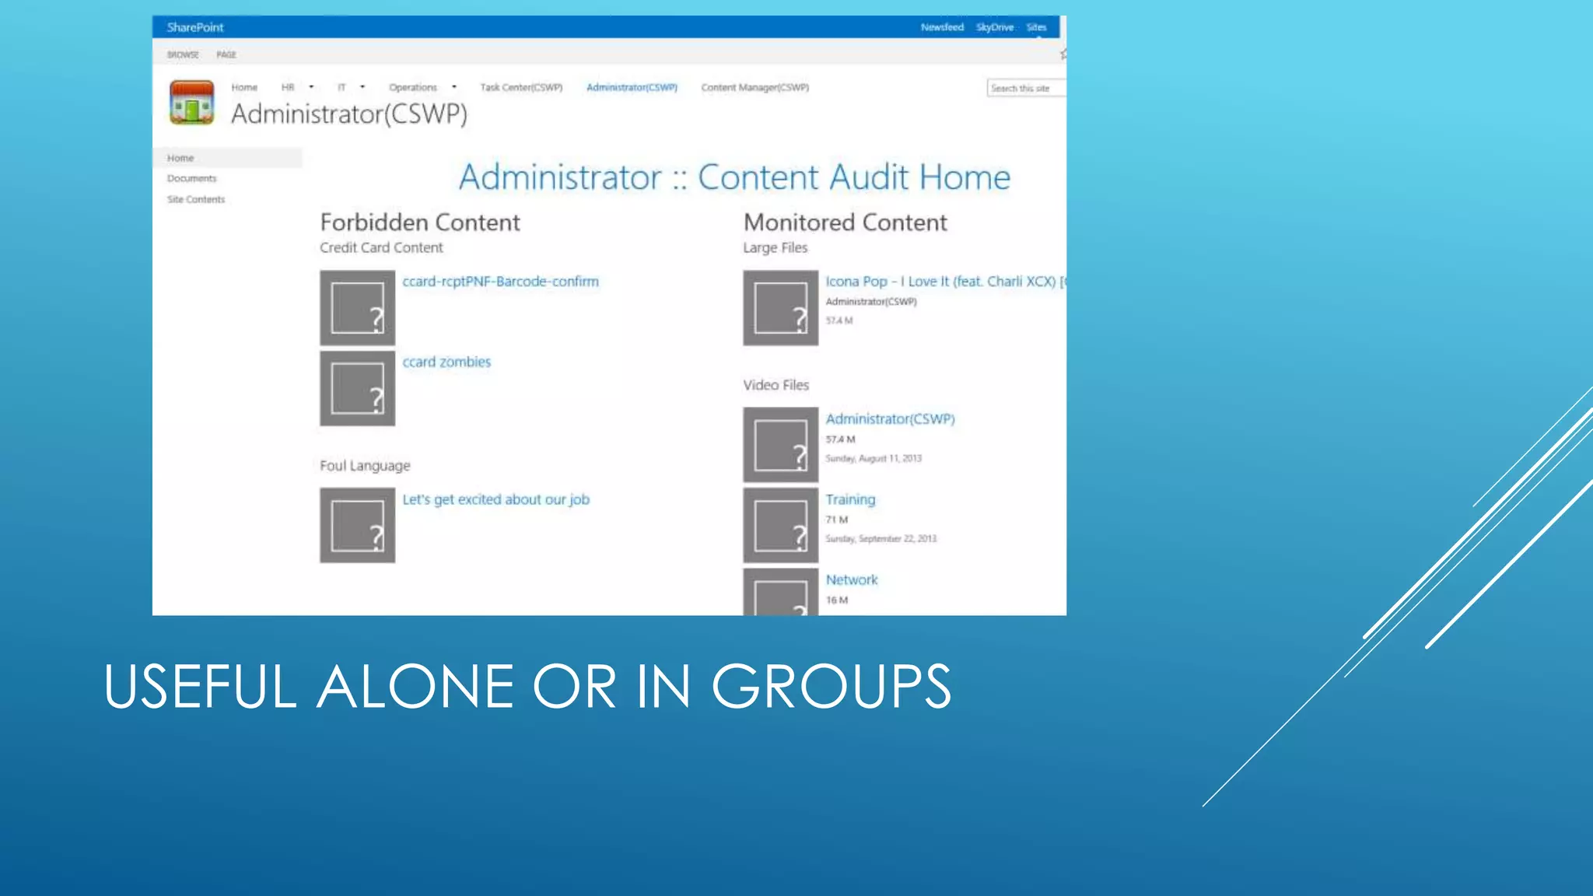Click the Search this site box

(x=1026, y=88)
